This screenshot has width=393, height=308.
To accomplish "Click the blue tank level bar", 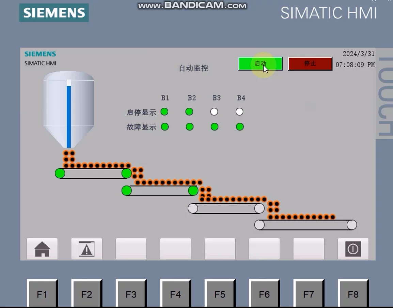I will 69,117.
